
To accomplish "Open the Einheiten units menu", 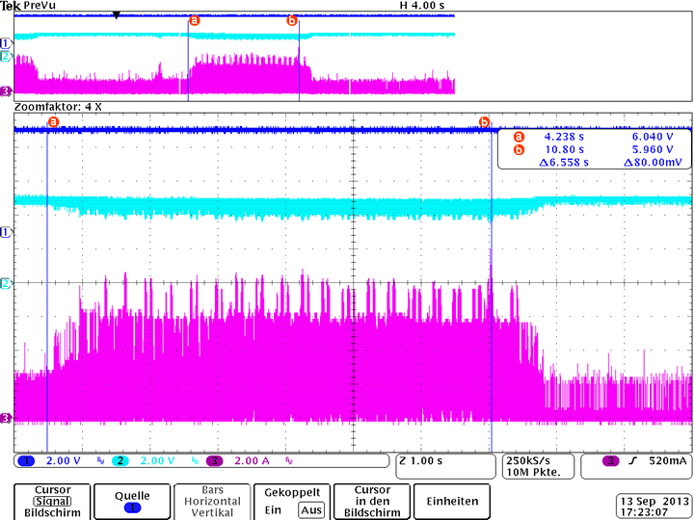I will (452, 502).
